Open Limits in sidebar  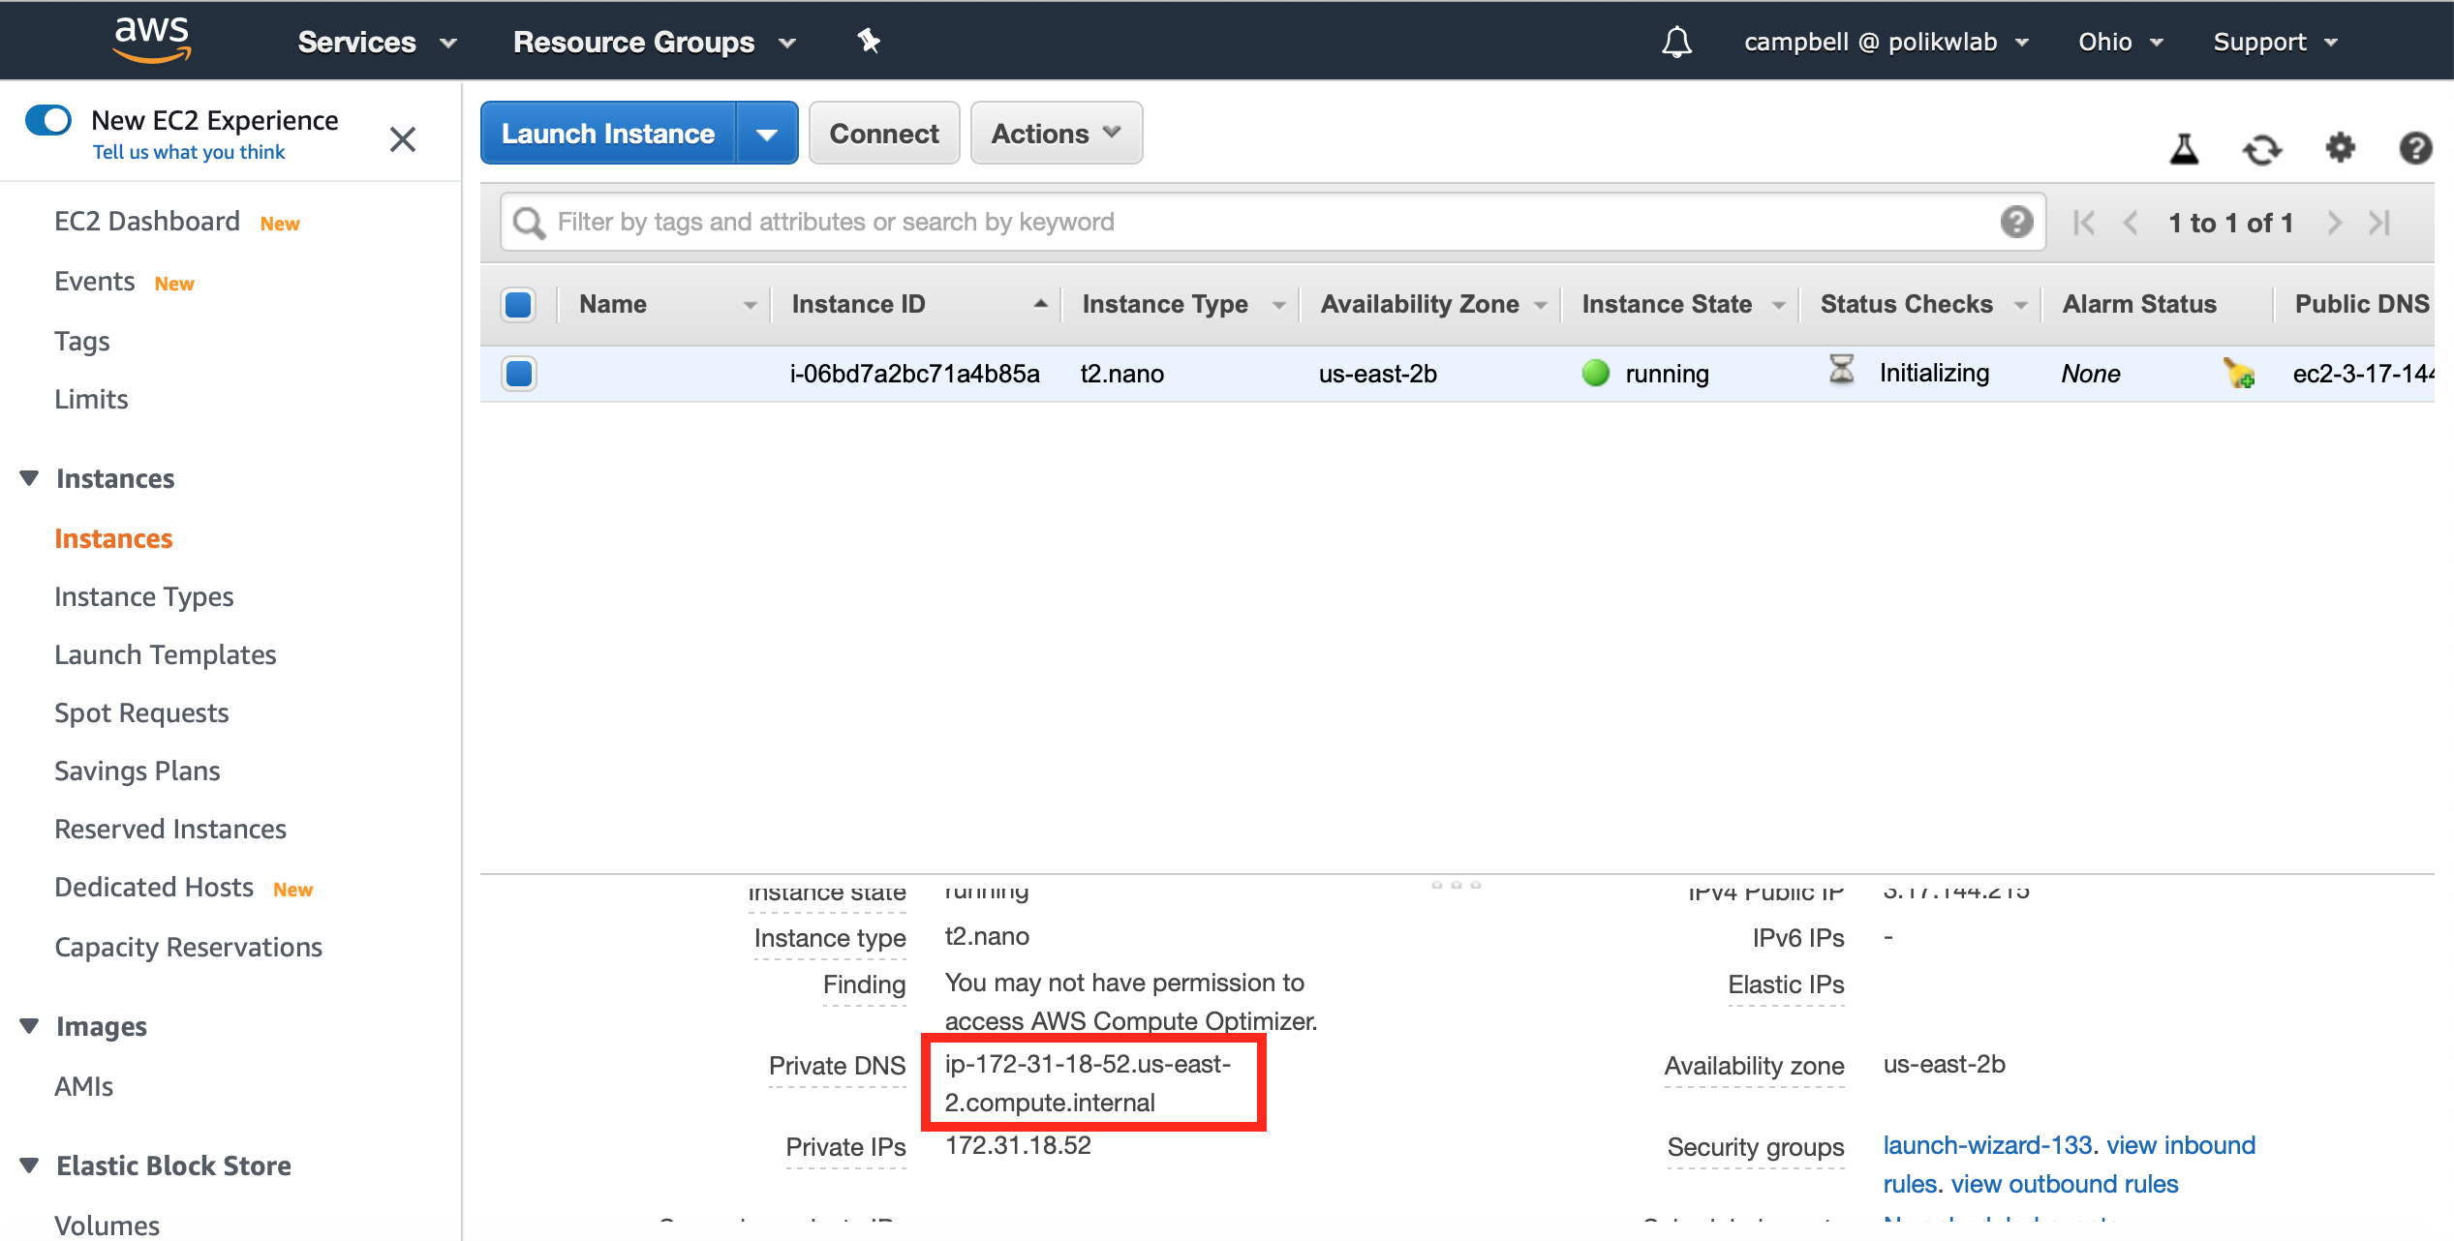pyautogui.click(x=91, y=400)
